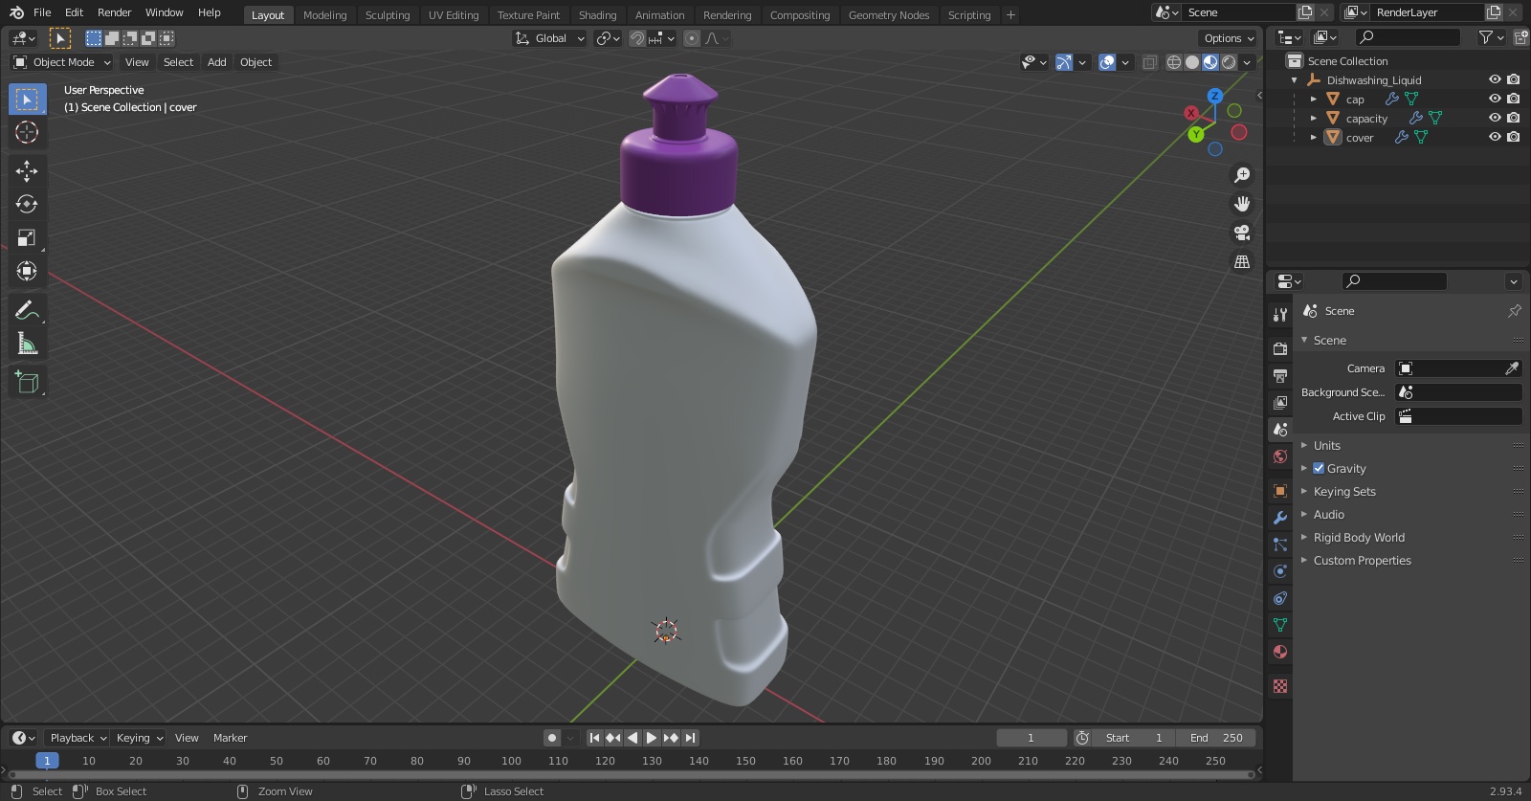Select the Move tool
1531x801 pixels.
click(x=27, y=170)
